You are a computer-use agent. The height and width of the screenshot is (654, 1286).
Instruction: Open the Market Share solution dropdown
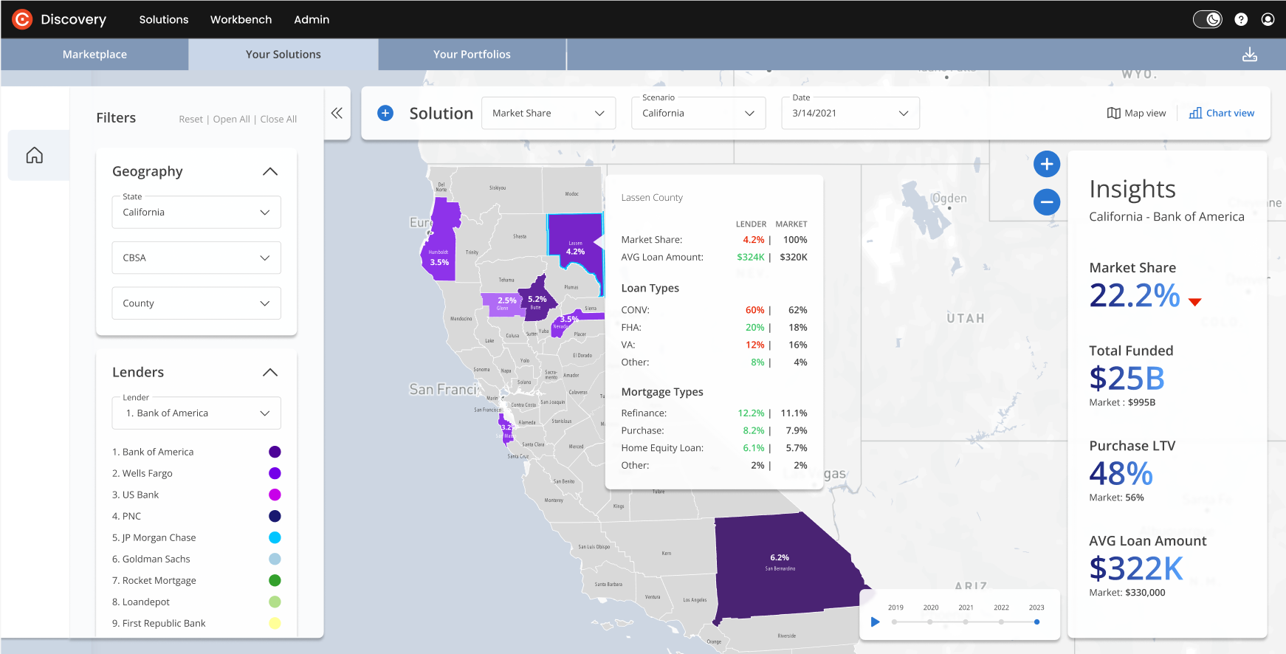coord(549,113)
